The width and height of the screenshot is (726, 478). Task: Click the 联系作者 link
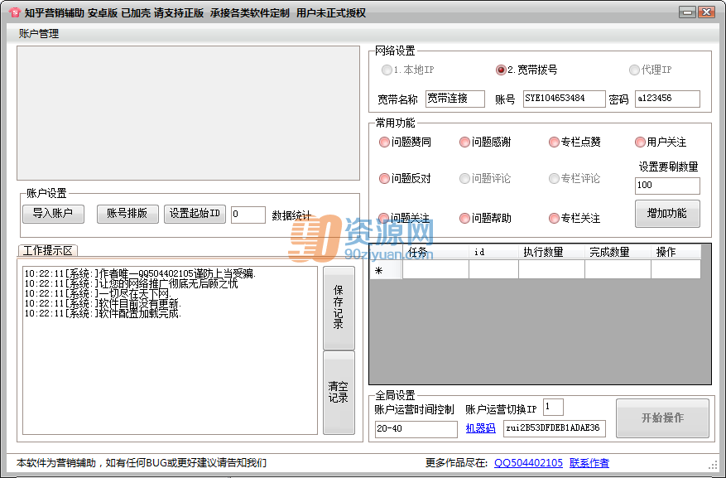589,463
